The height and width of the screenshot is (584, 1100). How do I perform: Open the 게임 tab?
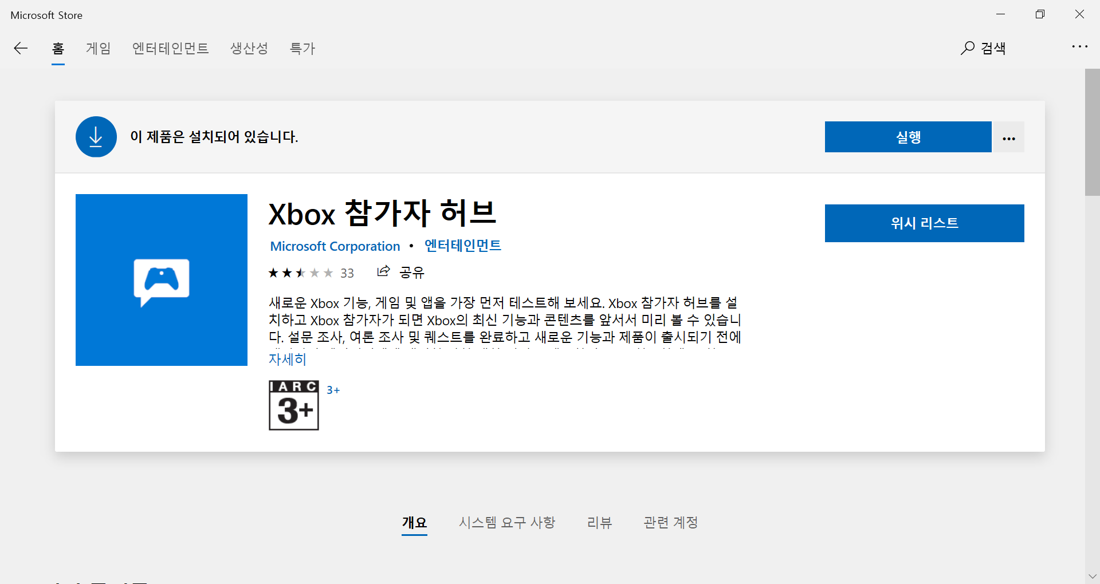[x=99, y=48]
